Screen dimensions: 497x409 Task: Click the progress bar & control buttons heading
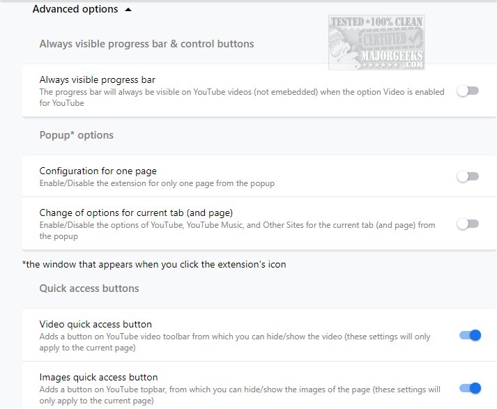[x=146, y=44]
